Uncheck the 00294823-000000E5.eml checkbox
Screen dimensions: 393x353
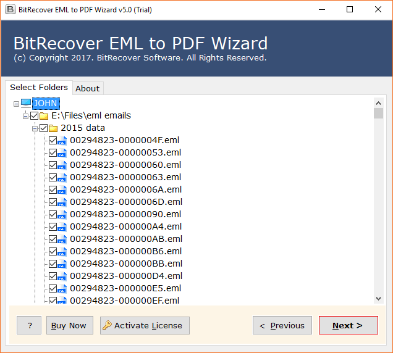coord(53,289)
